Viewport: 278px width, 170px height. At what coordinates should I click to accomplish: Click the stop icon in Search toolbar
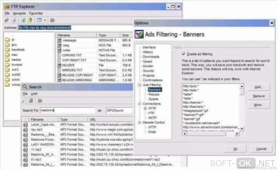point(31,101)
